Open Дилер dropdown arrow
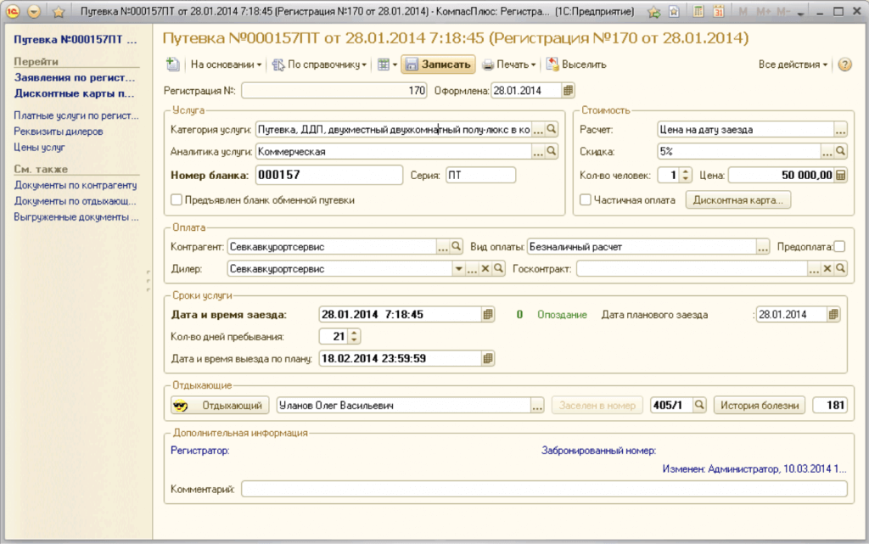This screenshot has width=869, height=544. coord(458,269)
